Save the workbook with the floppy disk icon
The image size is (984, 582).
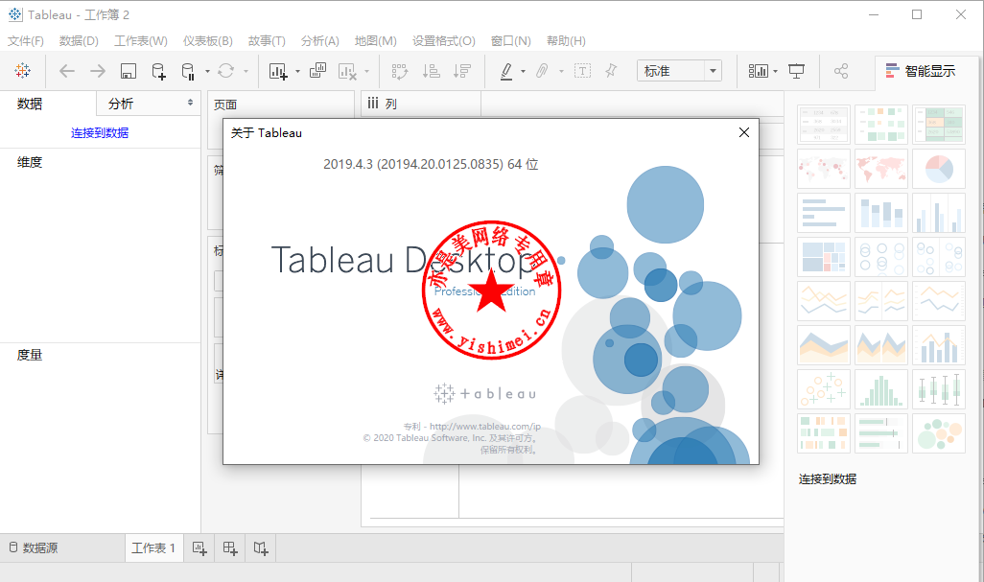[128, 72]
